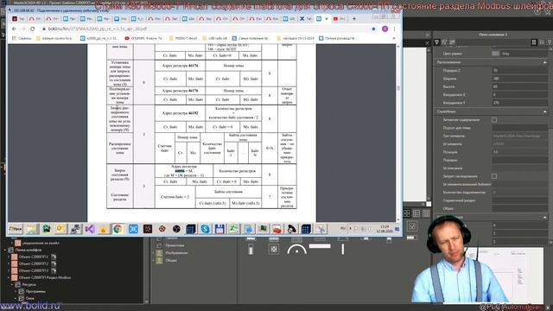The height and width of the screenshot is (311, 553).
Task: Edit the Ширина value field
Action: 520,79
